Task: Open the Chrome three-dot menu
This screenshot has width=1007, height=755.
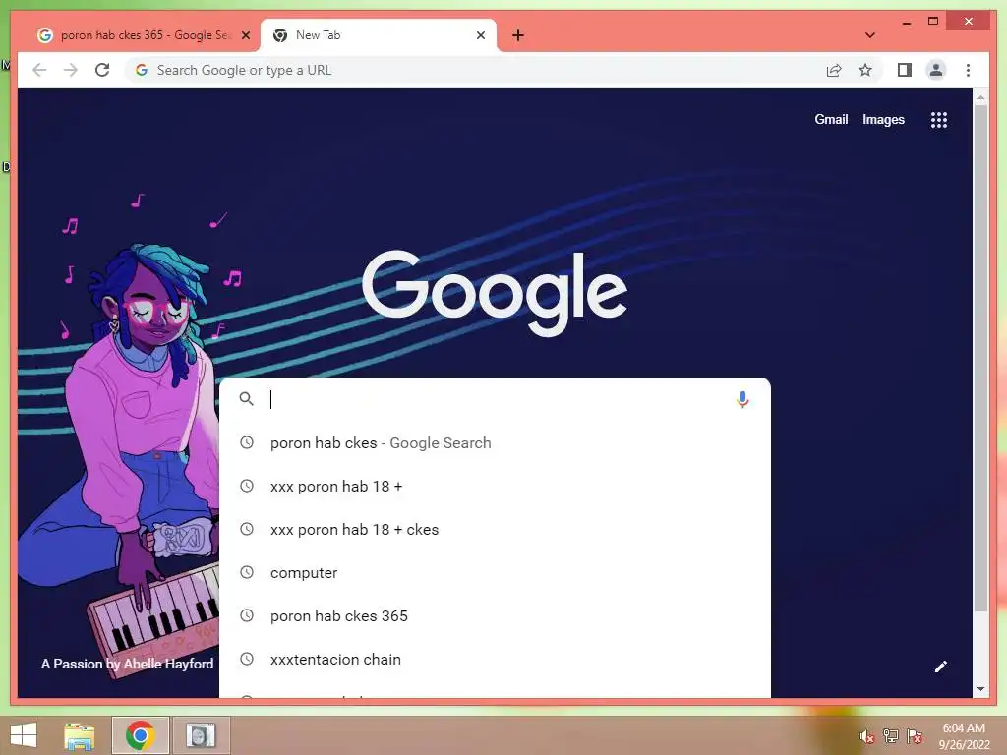Action: pyautogui.click(x=968, y=70)
